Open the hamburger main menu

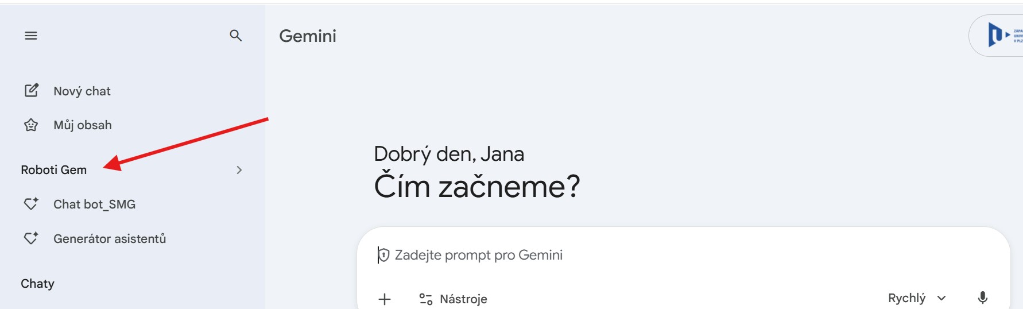[x=31, y=36]
